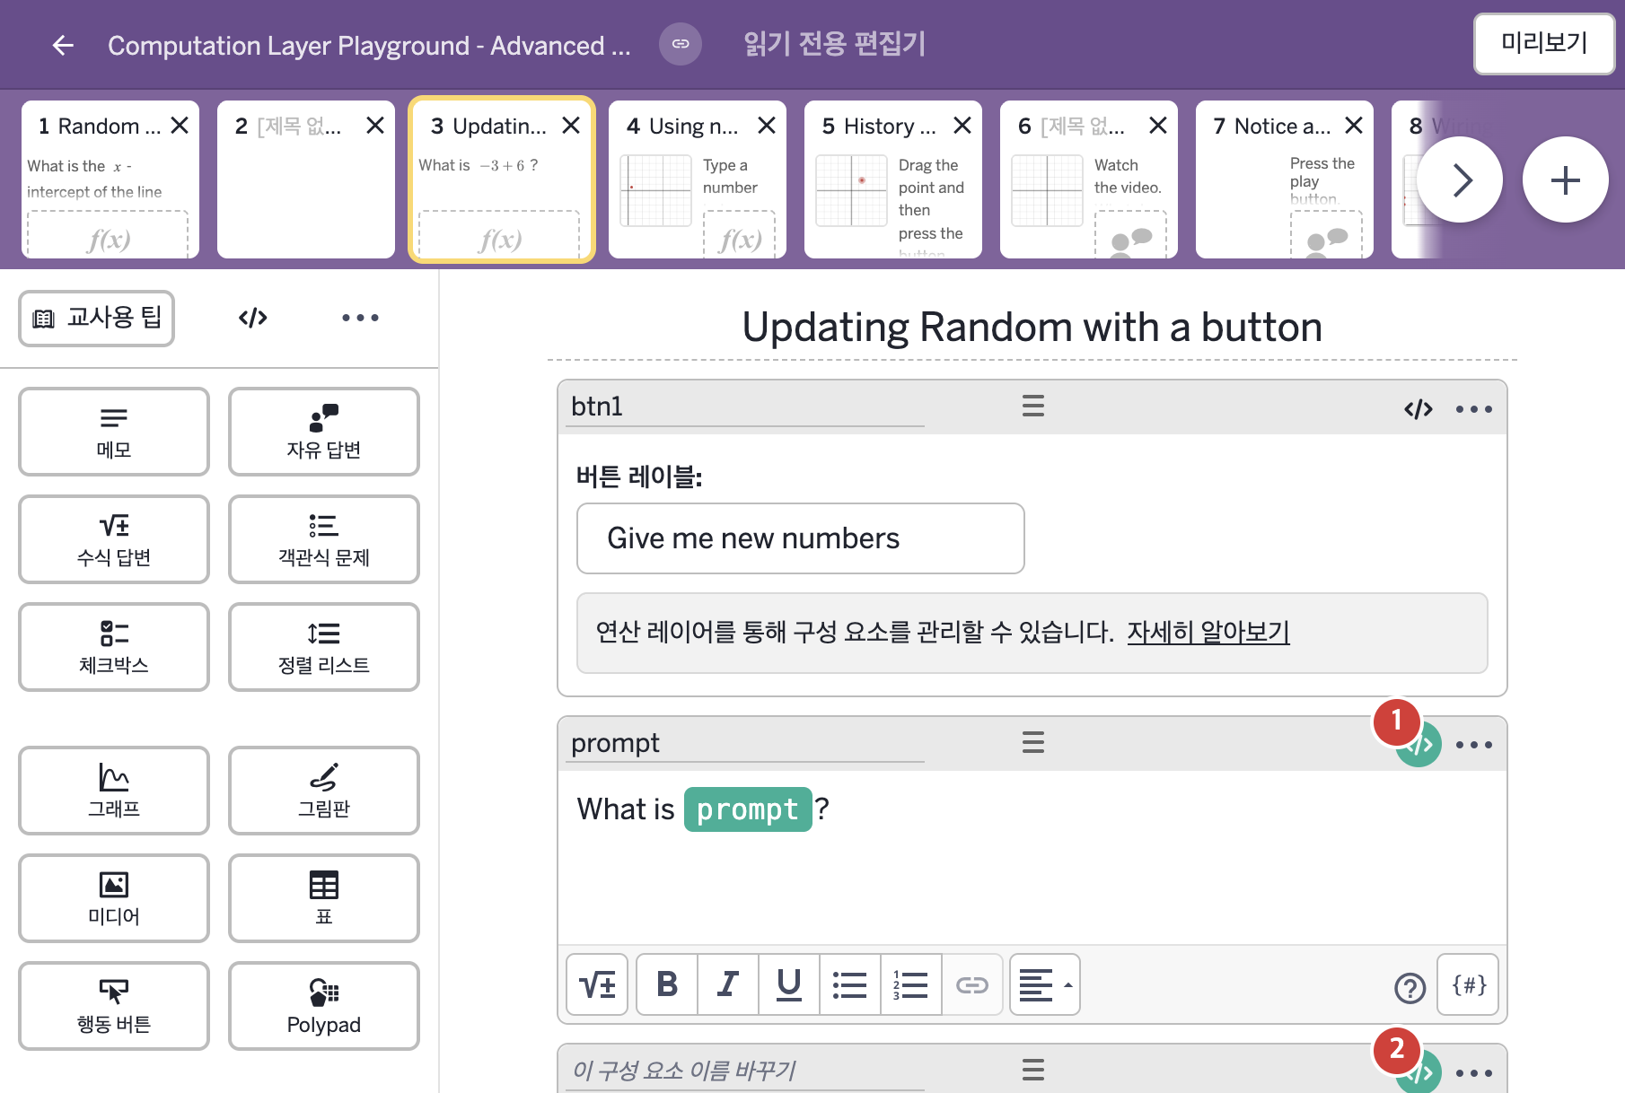1625x1093 pixels.
Task: Add a 메모 note component
Action: point(114,432)
